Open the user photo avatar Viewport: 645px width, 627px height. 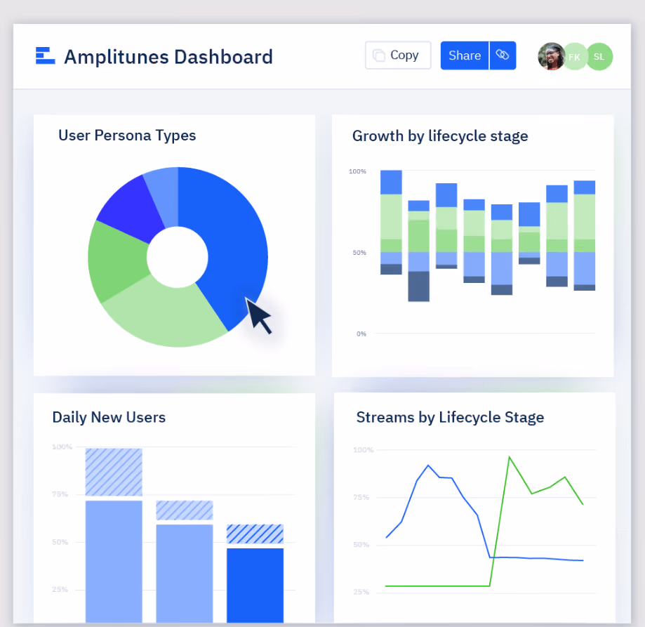click(x=551, y=56)
